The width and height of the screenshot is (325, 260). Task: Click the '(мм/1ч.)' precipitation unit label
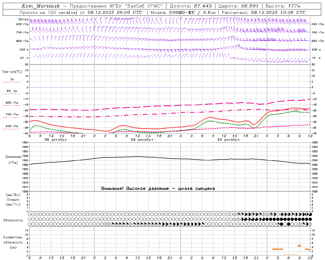(x=13, y=204)
